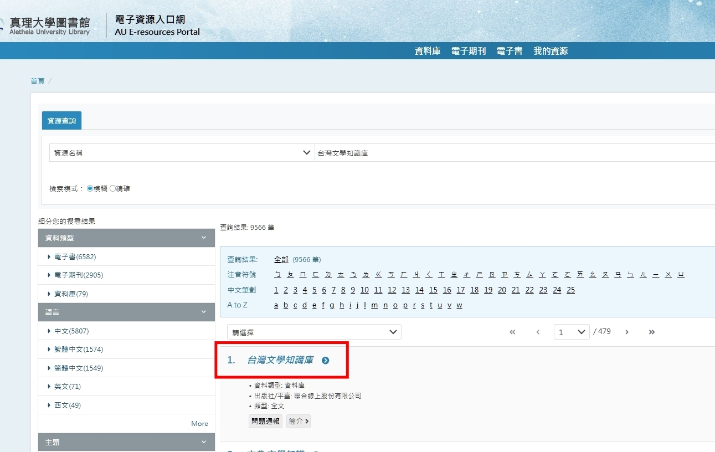Go to the first page of results
The height and width of the screenshot is (452, 715).
(512, 332)
